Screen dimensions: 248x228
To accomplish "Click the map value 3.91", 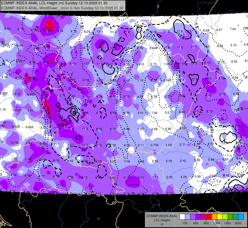I will 140,113.
